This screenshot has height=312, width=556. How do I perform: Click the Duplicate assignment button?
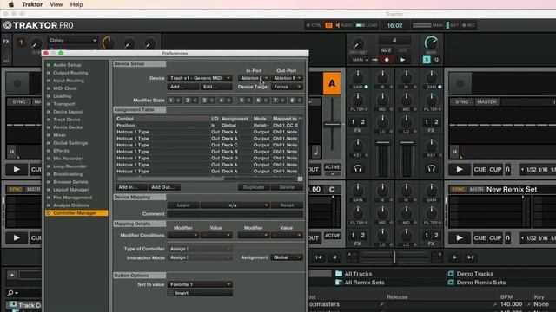(x=254, y=187)
